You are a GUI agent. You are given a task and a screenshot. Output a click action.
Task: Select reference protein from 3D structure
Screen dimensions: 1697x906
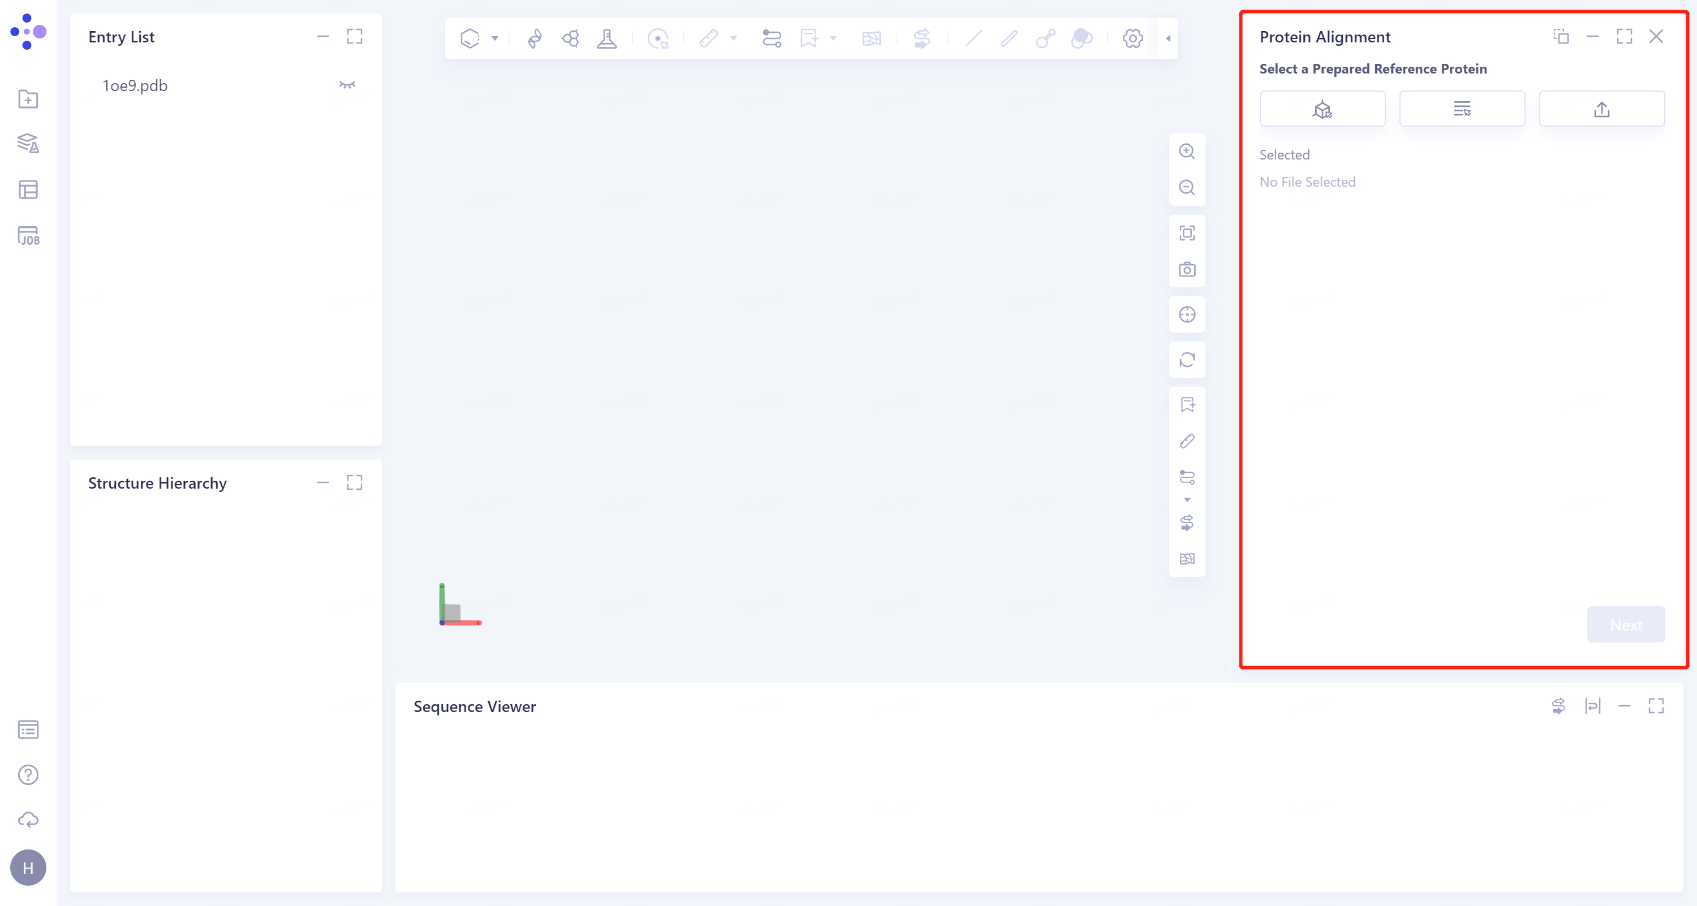(1322, 109)
